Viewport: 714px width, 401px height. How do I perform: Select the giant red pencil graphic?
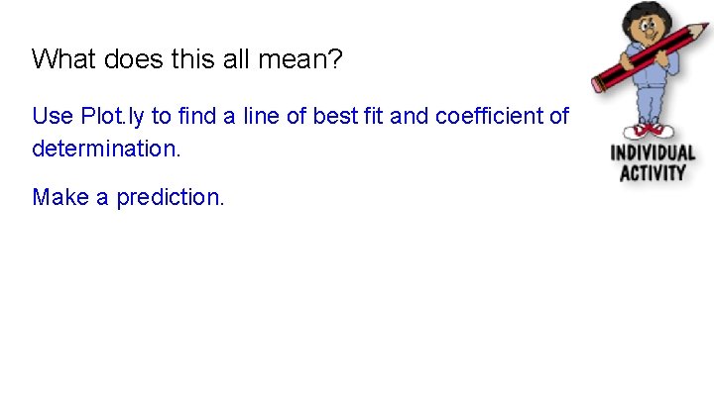click(x=651, y=56)
